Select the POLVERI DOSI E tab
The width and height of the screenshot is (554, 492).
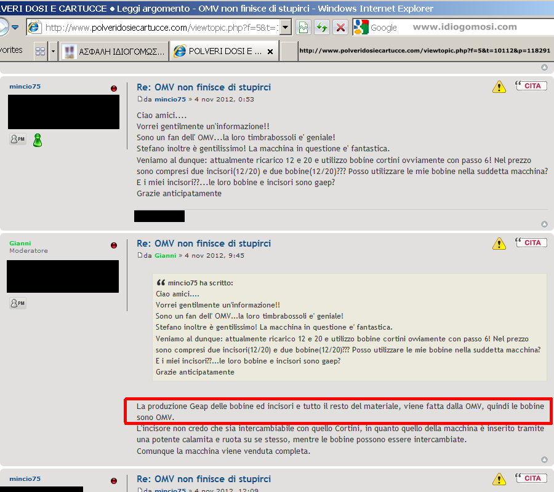click(x=225, y=52)
